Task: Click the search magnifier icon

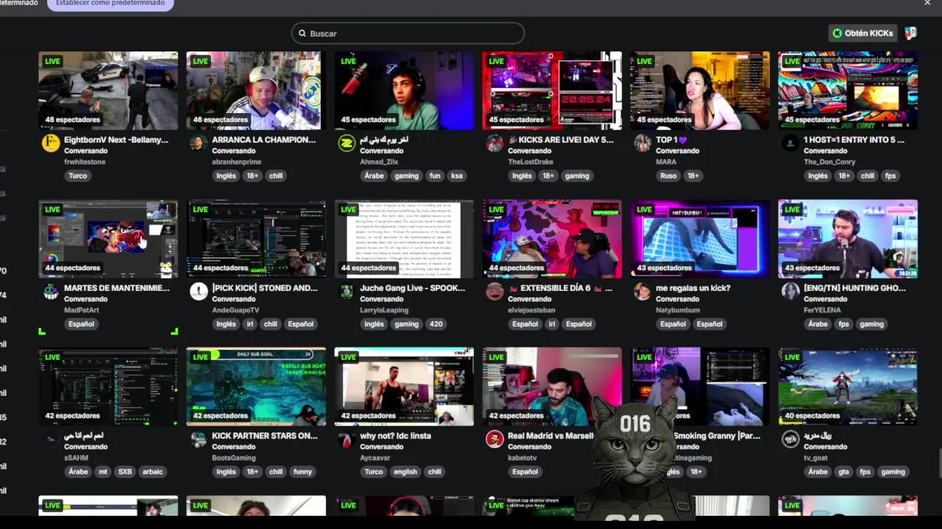Action: (302, 33)
